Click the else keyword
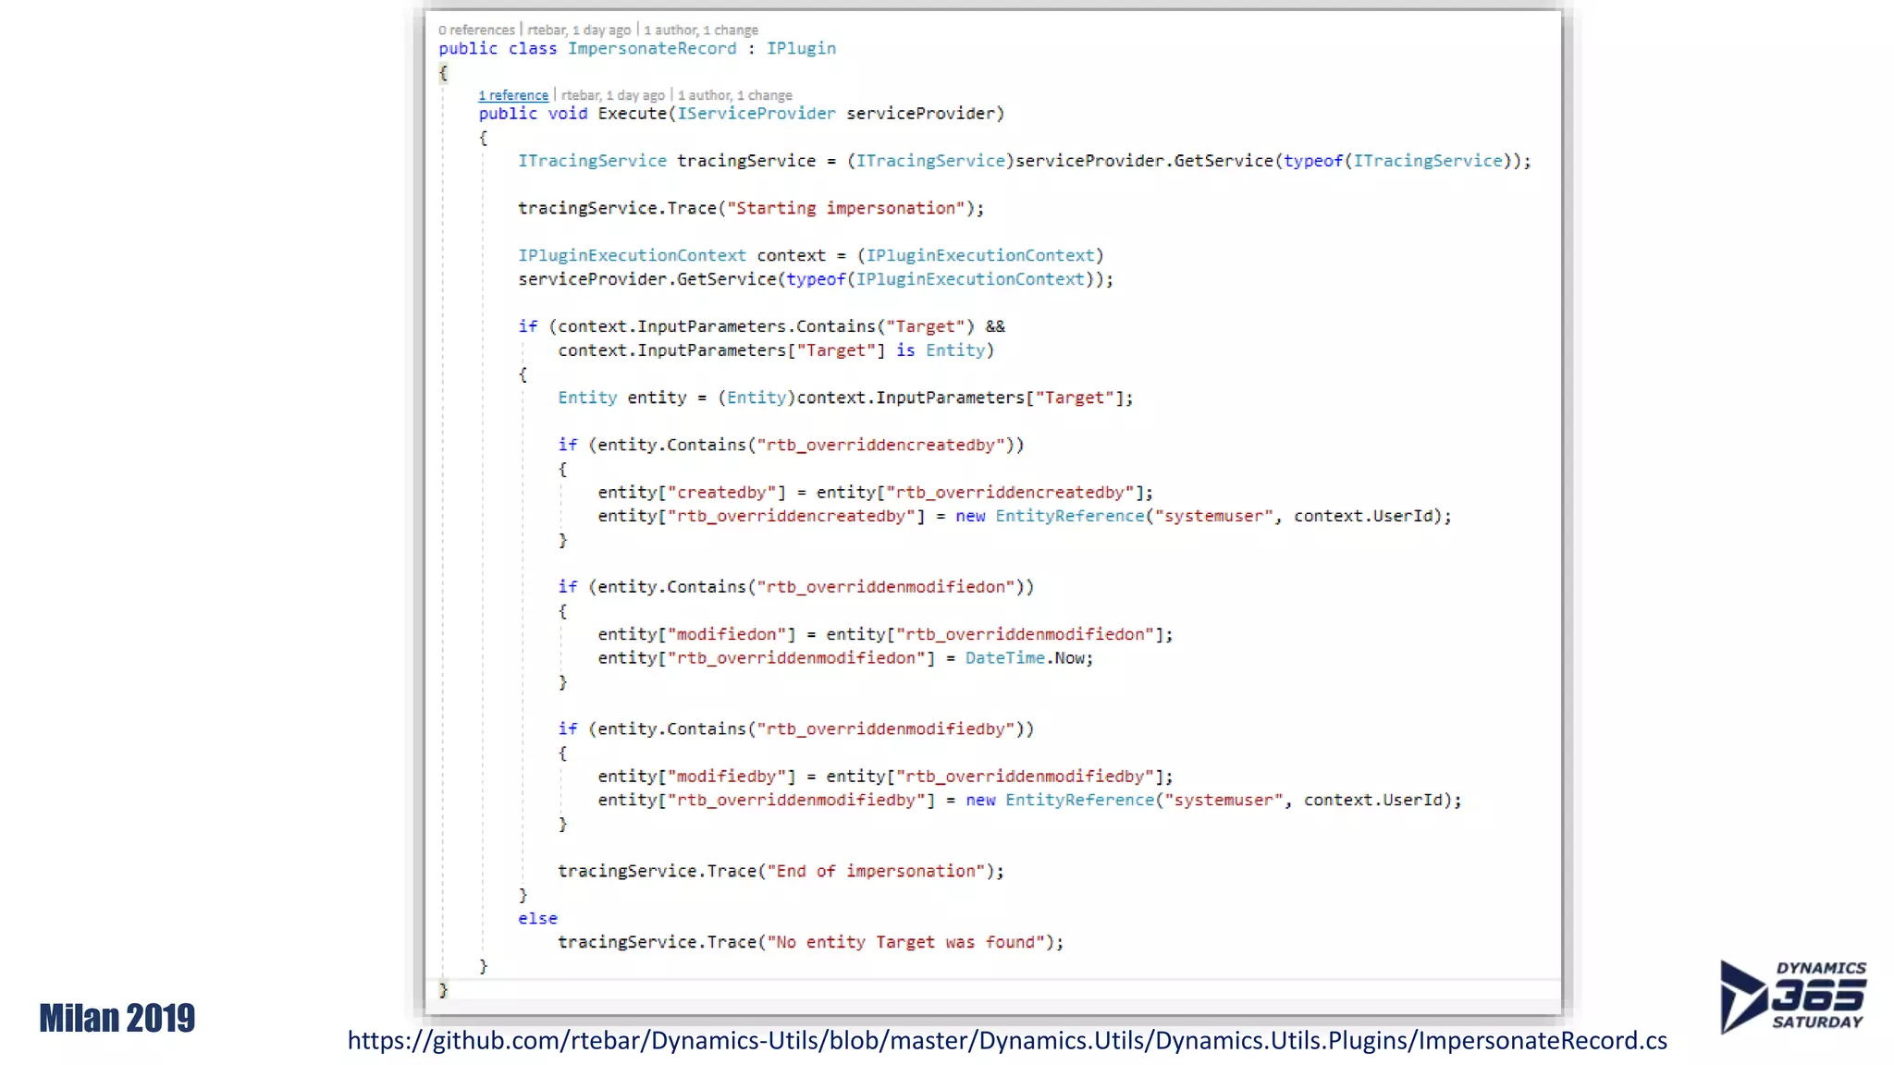This screenshot has height=1065, width=1894. tap(537, 918)
